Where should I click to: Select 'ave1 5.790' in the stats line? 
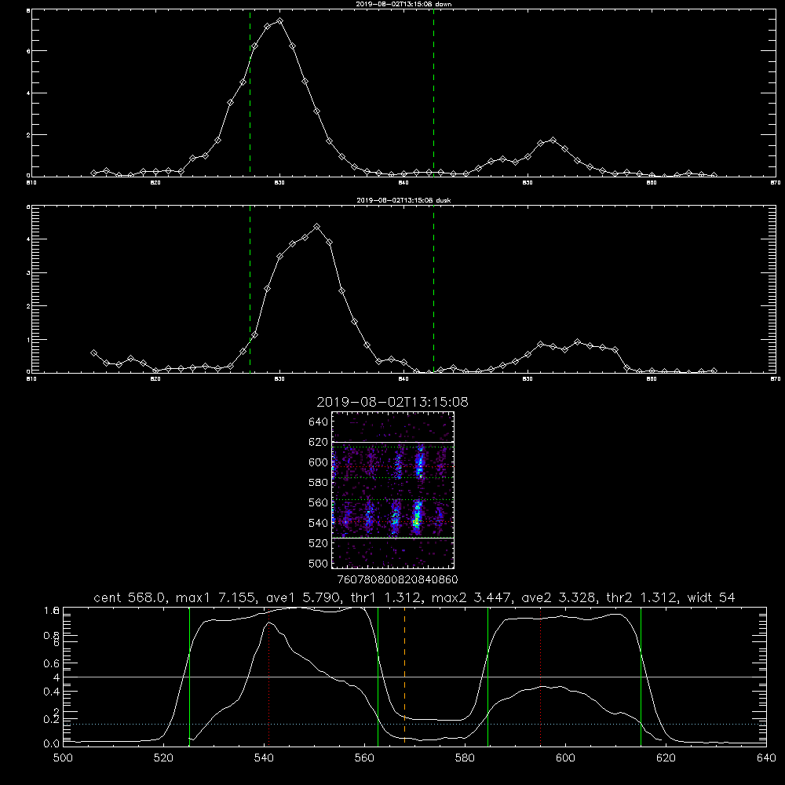click(304, 597)
